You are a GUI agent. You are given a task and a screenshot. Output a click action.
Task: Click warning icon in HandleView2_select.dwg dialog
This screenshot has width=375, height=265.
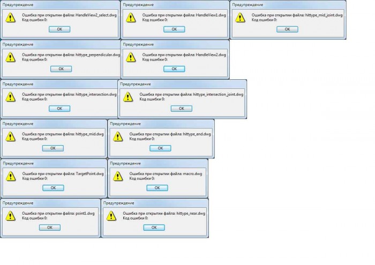point(11,18)
